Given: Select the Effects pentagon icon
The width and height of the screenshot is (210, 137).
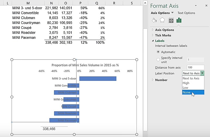Looking at the screenshot, I should pyautogui.click(x=162, y=20).
